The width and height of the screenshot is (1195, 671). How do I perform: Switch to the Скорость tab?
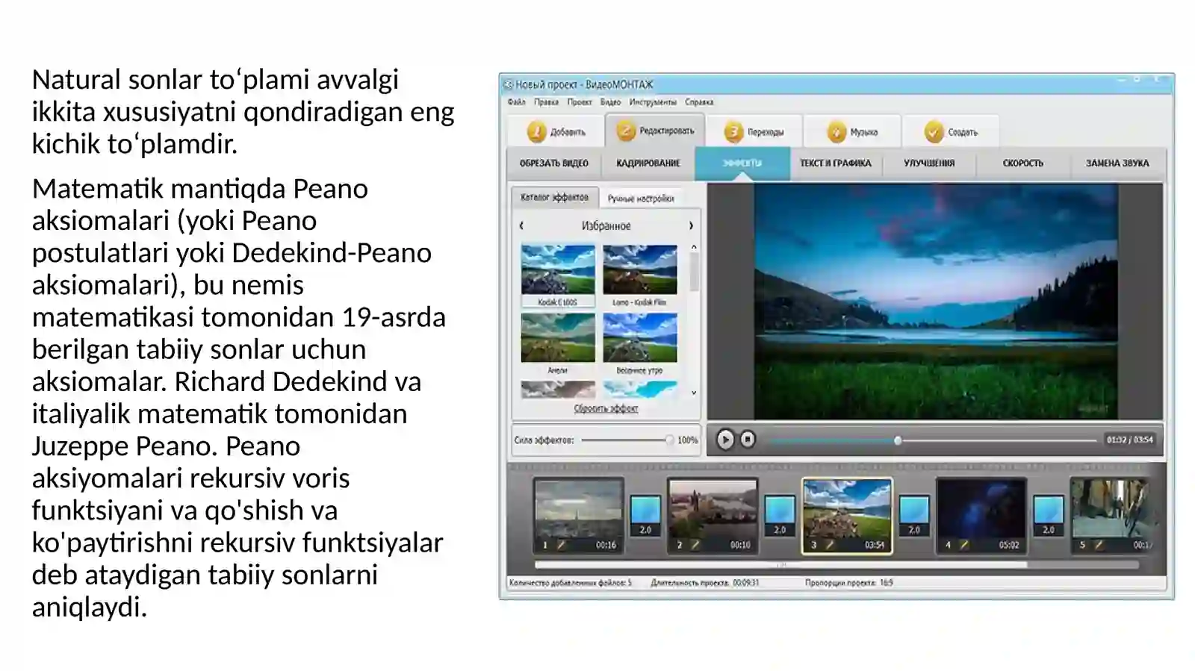tap(1023, 163)
